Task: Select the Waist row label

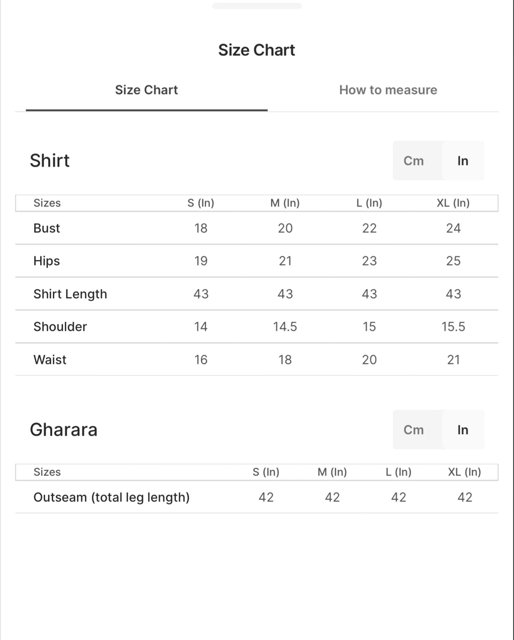Action: click(50, 359)
